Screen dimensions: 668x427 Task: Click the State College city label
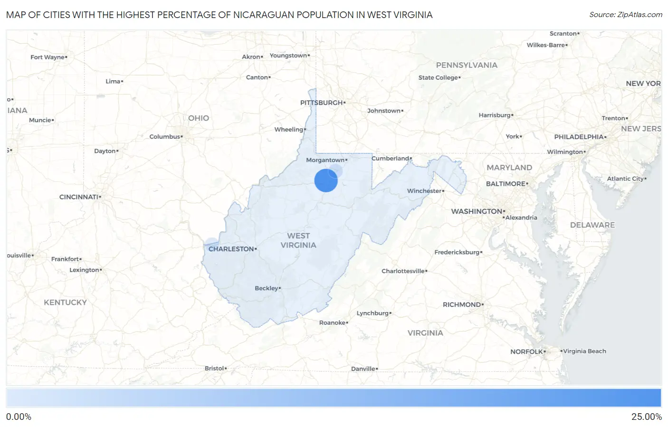click(439, 78)
